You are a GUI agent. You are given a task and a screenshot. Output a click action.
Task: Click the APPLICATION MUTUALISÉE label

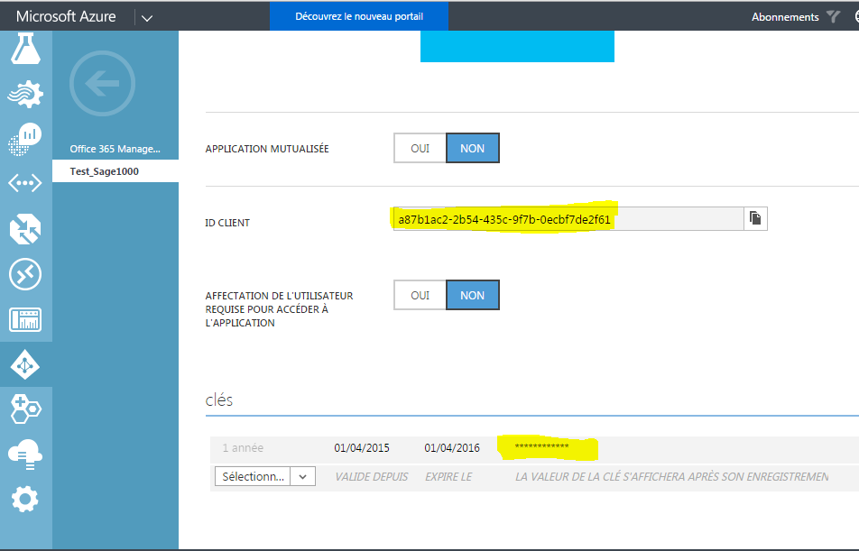click(x=267, y=149)
